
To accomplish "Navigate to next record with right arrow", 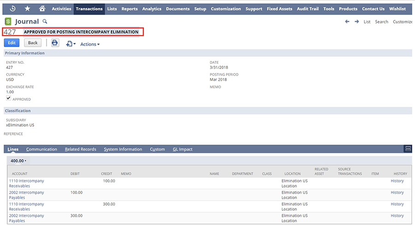I will 356,22.
